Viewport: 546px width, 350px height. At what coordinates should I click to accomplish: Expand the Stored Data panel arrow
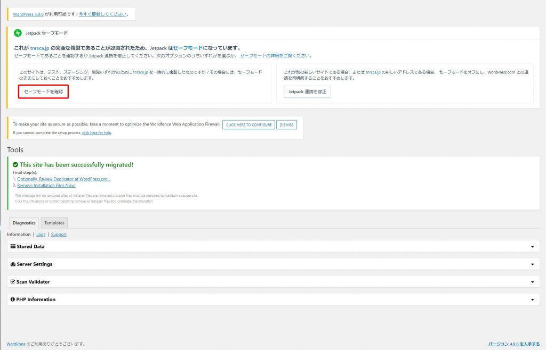533,246
